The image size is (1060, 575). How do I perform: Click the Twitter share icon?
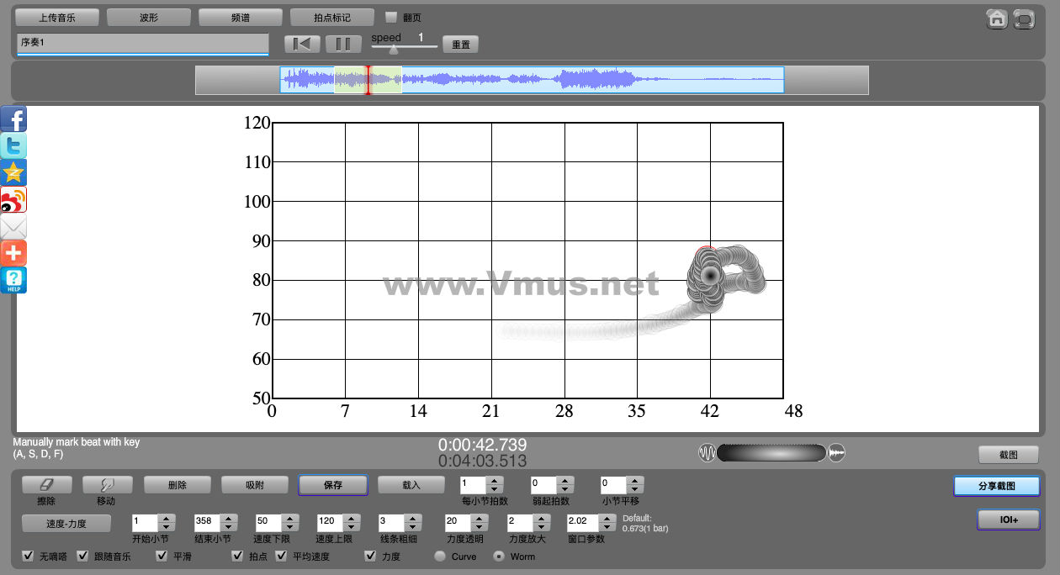(13, 146)
